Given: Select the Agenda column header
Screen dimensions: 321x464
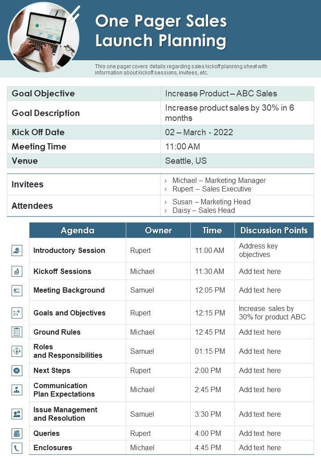Looking at the screenshot, I should pos(78,230).
